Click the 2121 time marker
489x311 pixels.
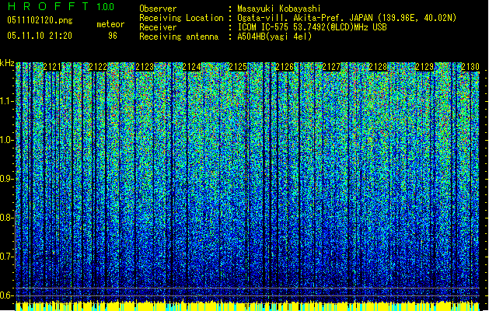(x=52, y=67)
